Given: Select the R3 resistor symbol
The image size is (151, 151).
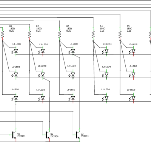Looking at the screenshot, I should tap(60, 34).
